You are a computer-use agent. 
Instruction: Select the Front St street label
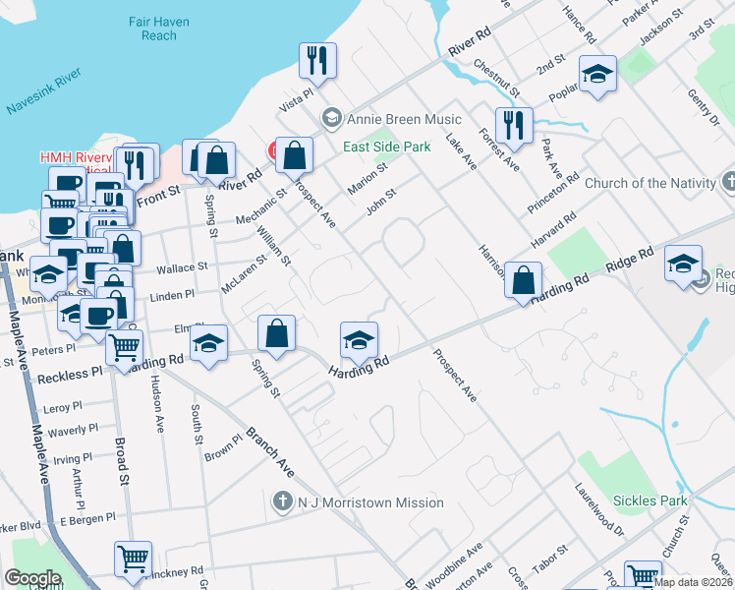[x=158, y=196]
